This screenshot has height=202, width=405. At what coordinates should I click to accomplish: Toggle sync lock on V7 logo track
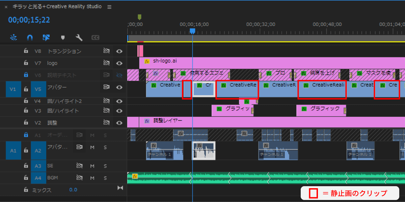click(106, 63)
